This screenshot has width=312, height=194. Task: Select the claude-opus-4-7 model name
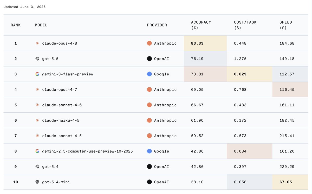(60, 90)
